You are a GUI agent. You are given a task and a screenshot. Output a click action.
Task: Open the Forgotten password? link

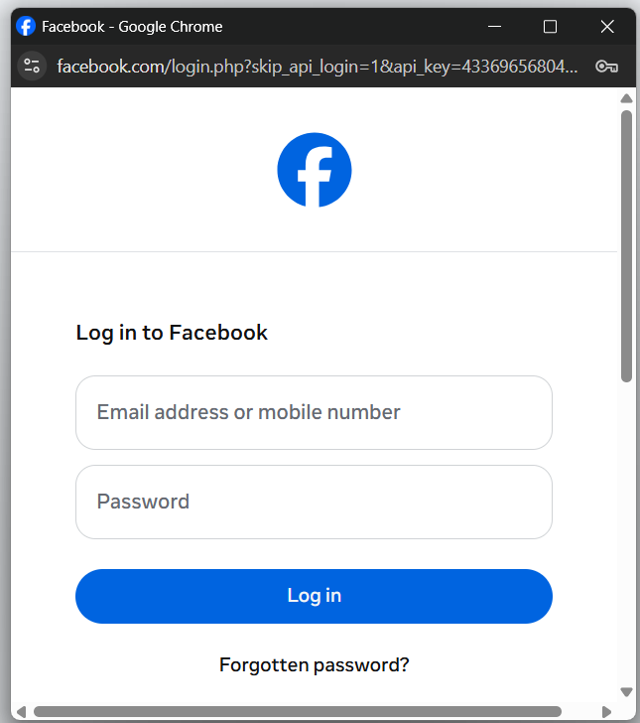pos(314,664)
